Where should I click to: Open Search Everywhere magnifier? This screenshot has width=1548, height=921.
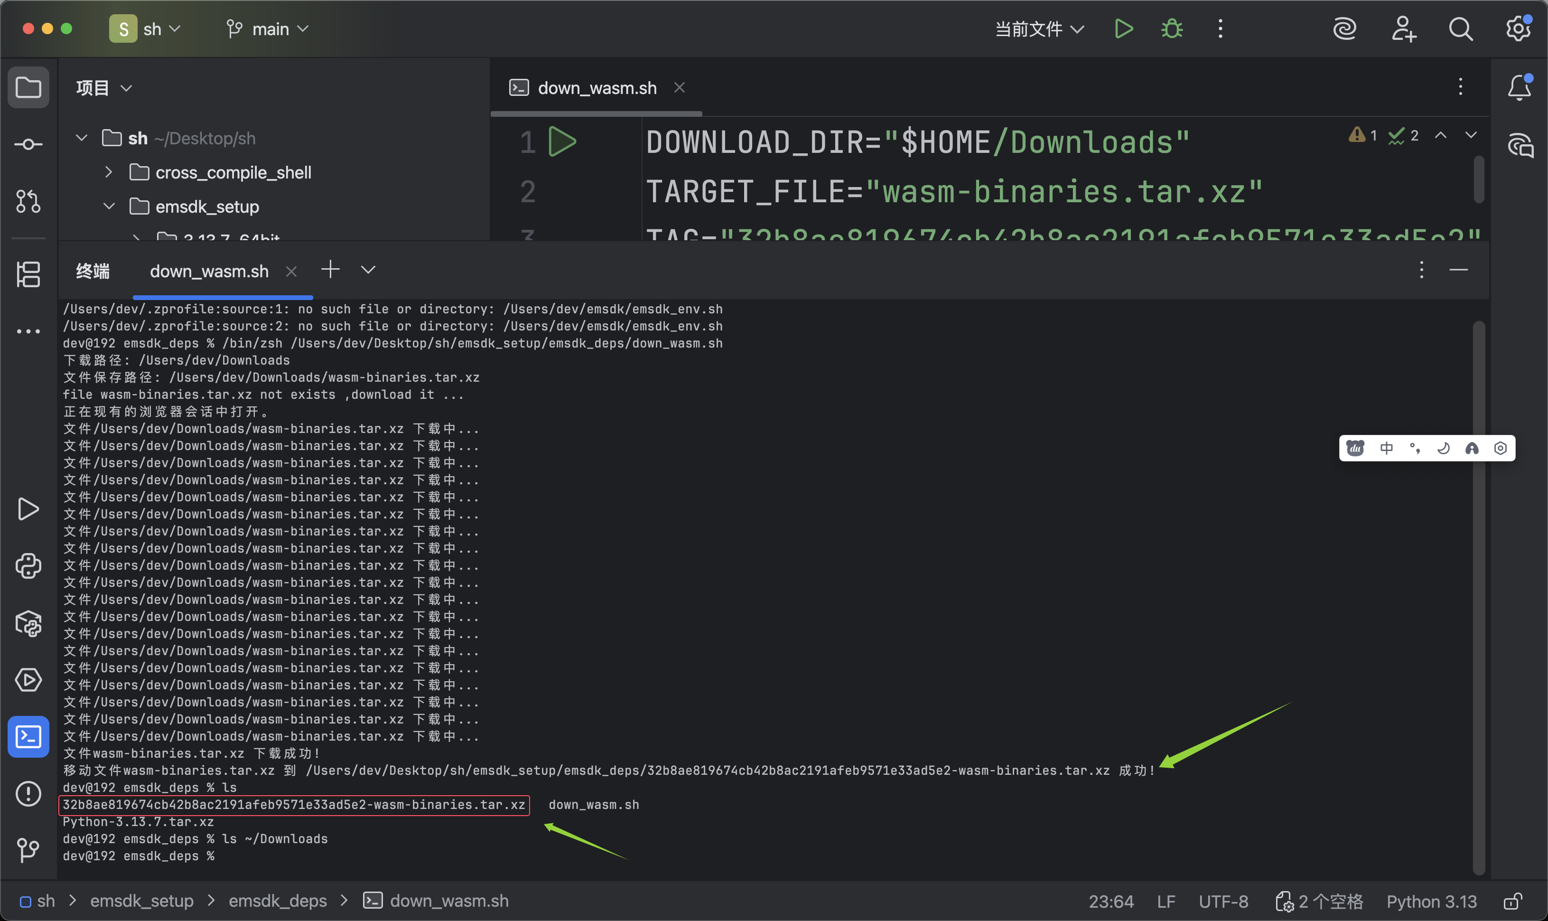[x=1461, y=28]
